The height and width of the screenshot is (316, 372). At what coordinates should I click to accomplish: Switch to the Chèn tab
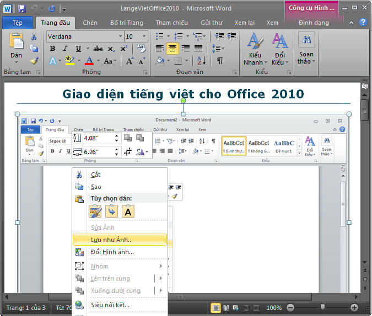point(90,23)
